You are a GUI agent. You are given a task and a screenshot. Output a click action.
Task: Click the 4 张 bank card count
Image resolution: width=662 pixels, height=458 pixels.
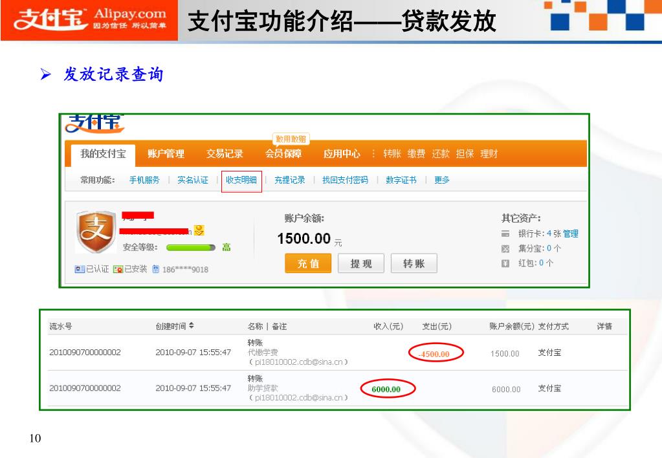point(554,234)
